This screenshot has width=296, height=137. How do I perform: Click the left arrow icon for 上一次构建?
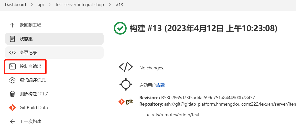[x=12, y=121]
